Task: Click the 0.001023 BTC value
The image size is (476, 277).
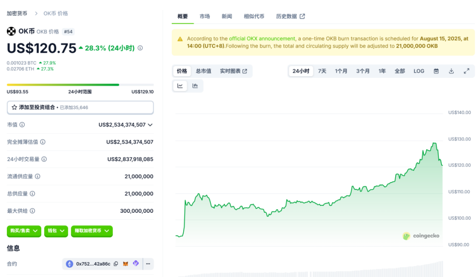Action: [x=22, y=63]
